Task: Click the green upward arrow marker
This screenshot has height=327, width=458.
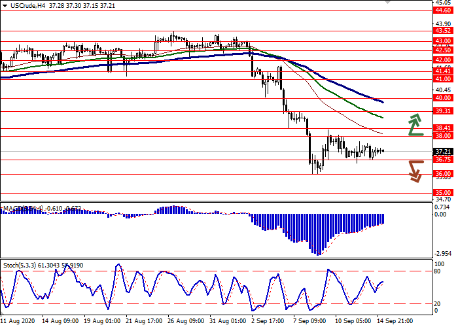Action: tap(415, 124)
